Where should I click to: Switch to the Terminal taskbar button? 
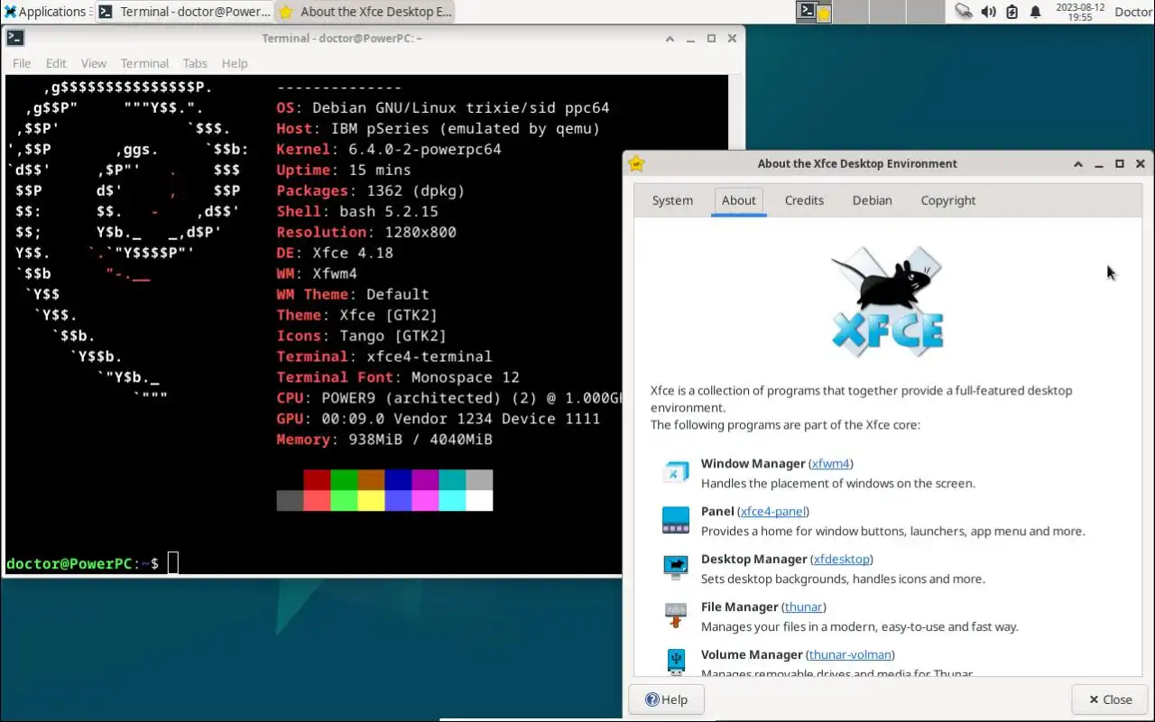point(185,12)
